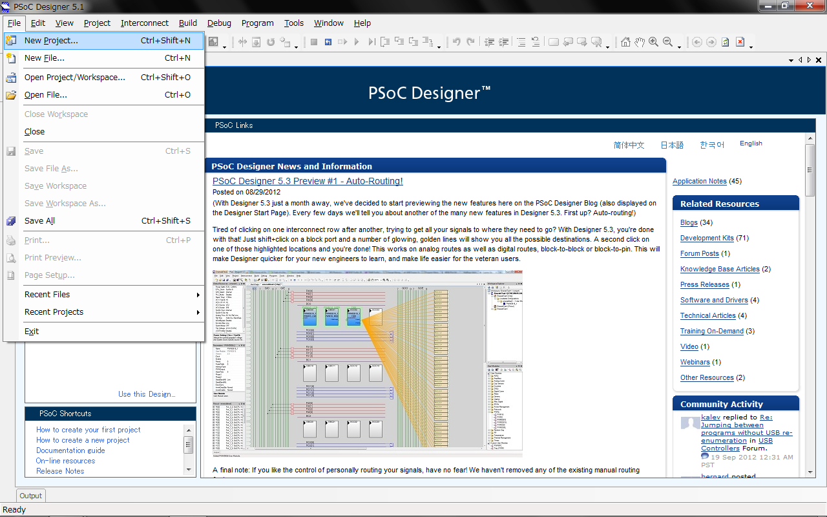Click the kalev user link in Community Activity

pos(711,417)
